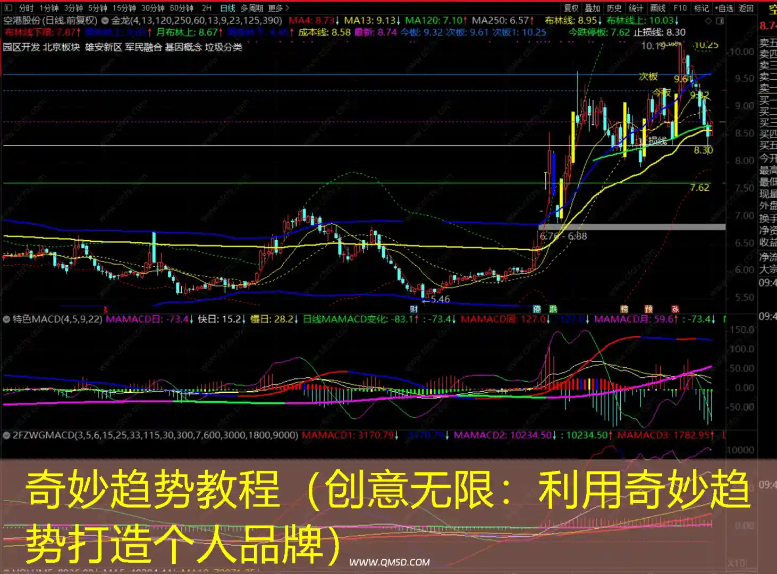
Task: Click the 预 marker on the time axis
Action: [649, 309]
